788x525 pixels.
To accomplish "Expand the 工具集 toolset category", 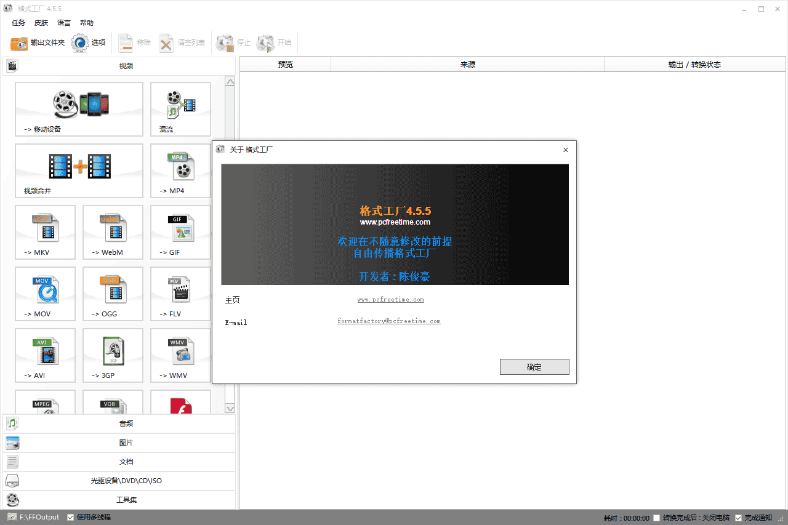I will pyautogui.click(x=126, y=499).
